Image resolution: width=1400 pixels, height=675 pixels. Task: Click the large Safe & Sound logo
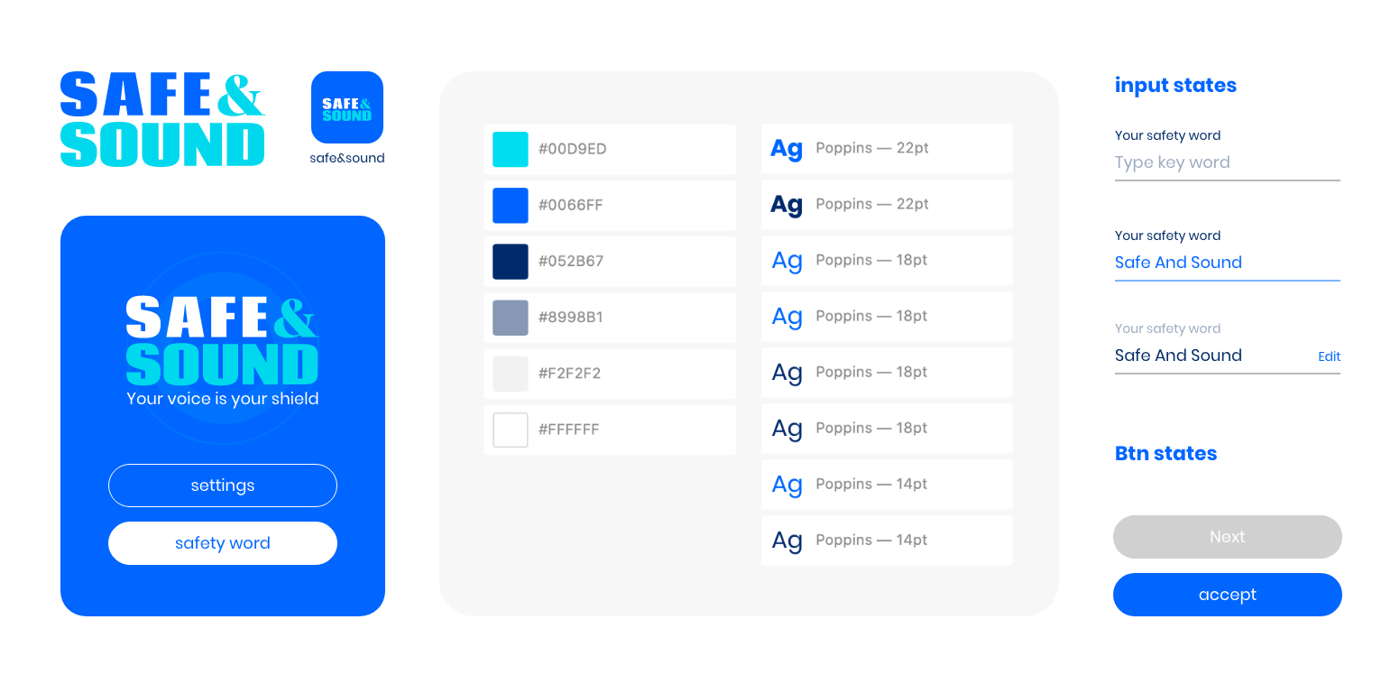tap(162, 119)
